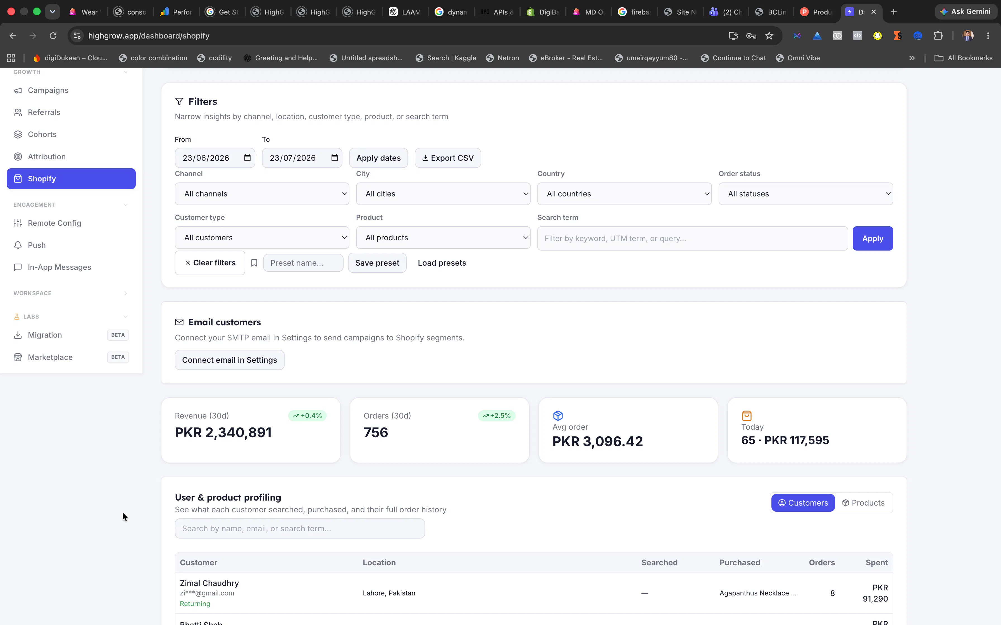Image resolution: width=1001 pixels, height=625 pixels.
Task: Open the digiDukaan bookmark
Action: point(70,58)
